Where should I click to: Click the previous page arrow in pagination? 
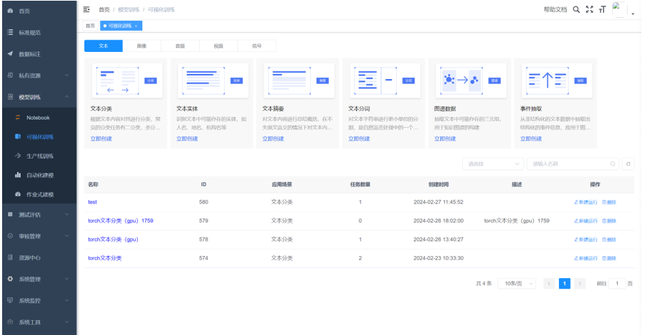tap(549, 283)
